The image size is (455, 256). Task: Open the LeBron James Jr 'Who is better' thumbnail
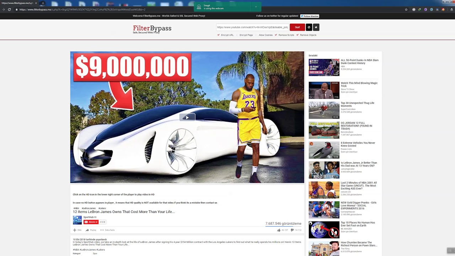click(x=324, y=170)
